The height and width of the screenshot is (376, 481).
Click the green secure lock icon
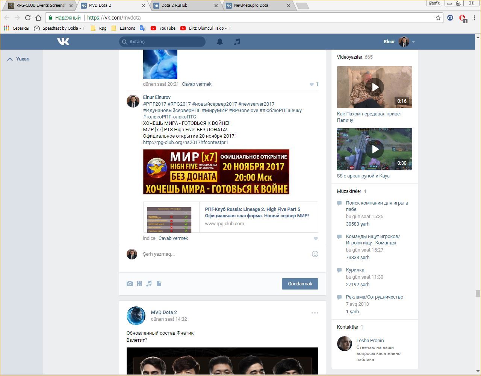coord(51,18)
